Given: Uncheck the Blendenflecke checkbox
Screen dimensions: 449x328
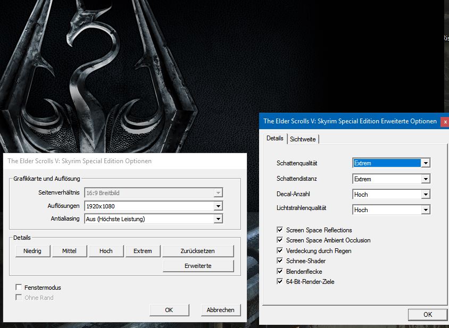Looking at the screenshot, I should (280, 271).
